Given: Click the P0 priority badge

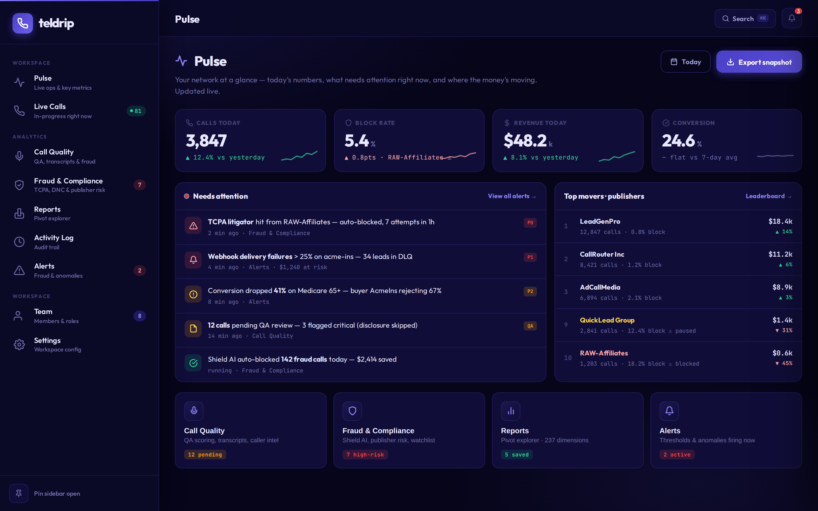Looking at the screenshot, I should point(530,223).
